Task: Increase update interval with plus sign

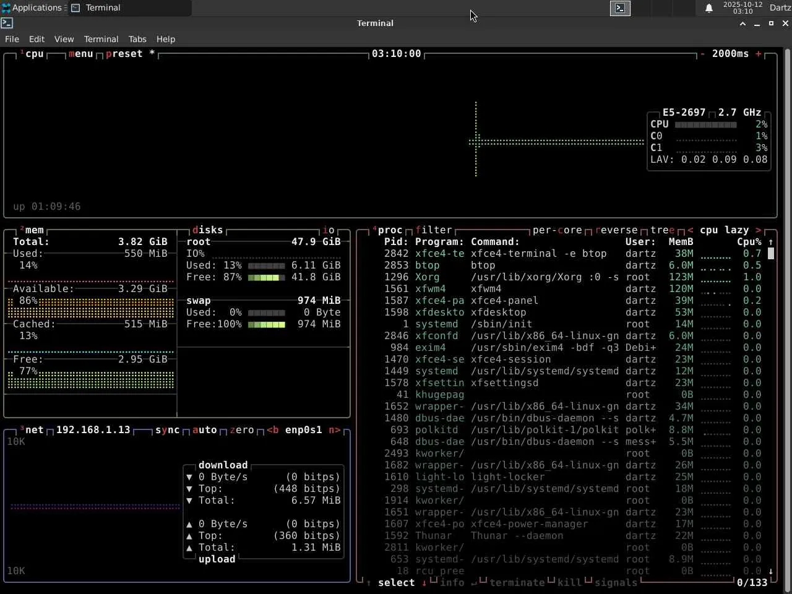Action: [x=759, y=54]
